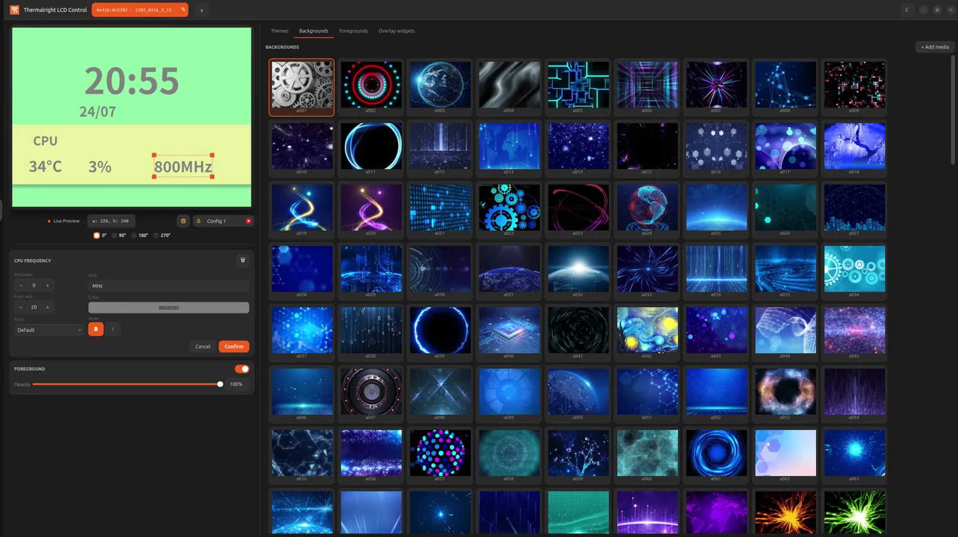Toggle the bold style button

coord(96,329)
